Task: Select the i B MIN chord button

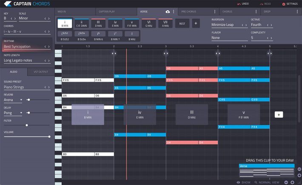Action: coord(65,23)
